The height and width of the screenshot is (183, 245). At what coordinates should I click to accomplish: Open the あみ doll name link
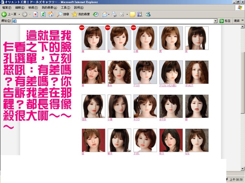(x=110, y=85)
